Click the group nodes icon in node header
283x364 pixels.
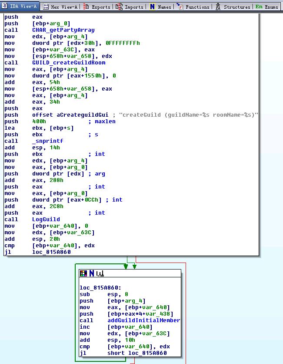100,273
